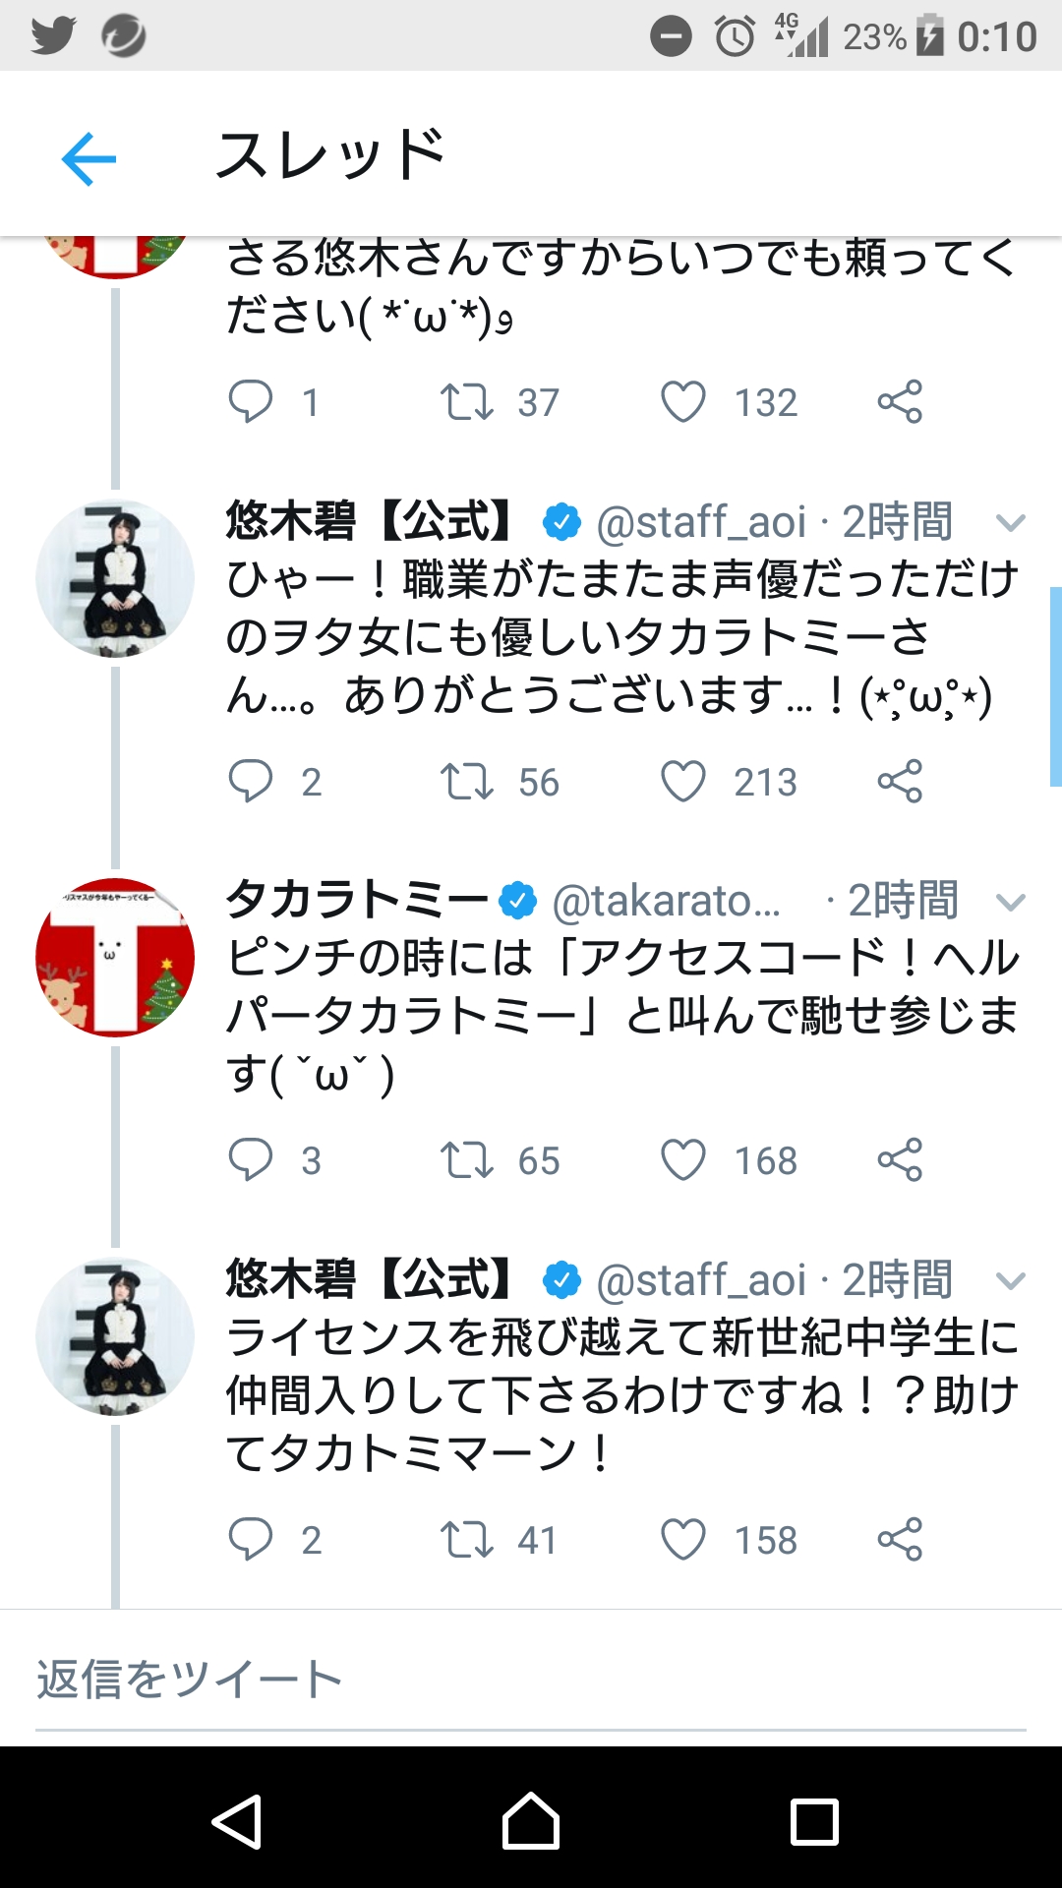This screenshot has height=1888, width=1062.
Task: Like the Takara Tomy tweet with 168 likes
Action: coord(683,1160)
